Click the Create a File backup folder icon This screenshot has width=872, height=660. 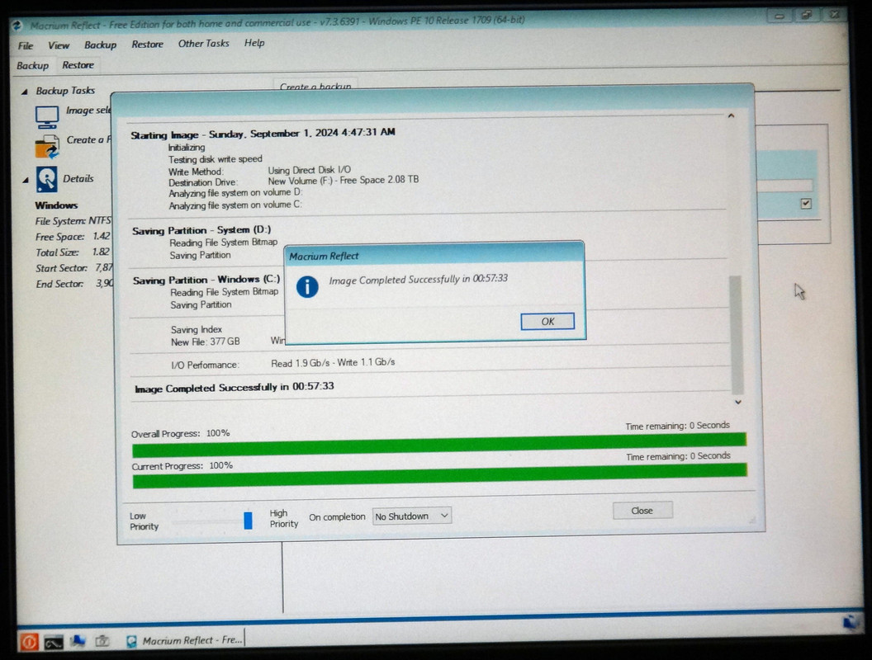pyautogui.click(x=47, y=147)
